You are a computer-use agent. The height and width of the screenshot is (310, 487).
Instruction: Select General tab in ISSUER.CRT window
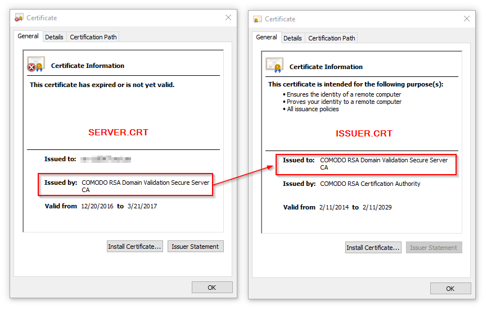point(267,37)
